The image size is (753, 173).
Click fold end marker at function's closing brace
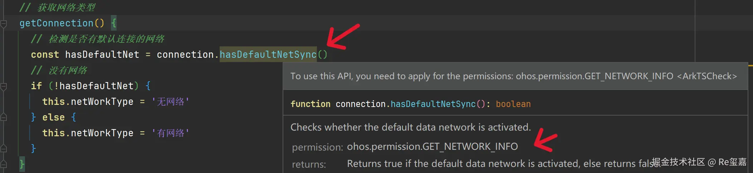pyautogui.click(x=4, y=164)
